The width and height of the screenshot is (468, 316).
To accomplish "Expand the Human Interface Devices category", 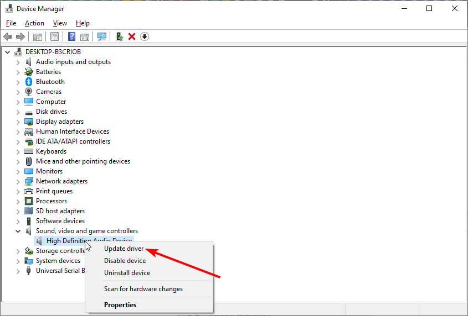I will [x=18, y=132].
